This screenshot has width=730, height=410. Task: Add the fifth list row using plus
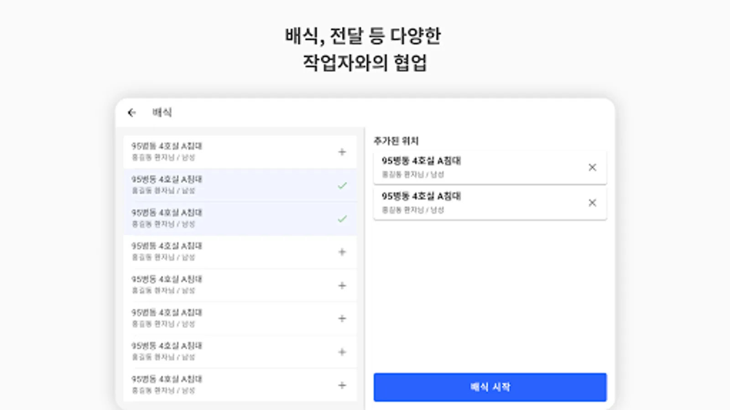point(342,286)
